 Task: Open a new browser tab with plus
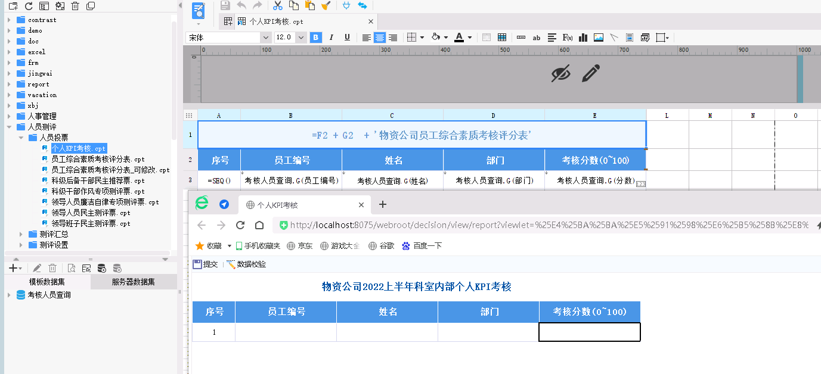383,204
